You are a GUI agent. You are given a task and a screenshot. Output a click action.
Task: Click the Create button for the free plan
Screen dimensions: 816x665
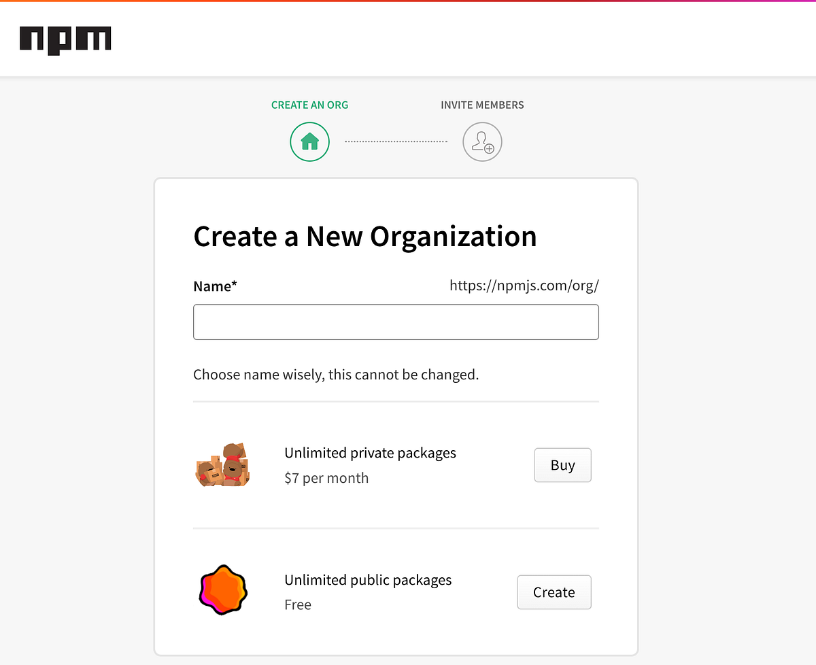pos(554,592)
